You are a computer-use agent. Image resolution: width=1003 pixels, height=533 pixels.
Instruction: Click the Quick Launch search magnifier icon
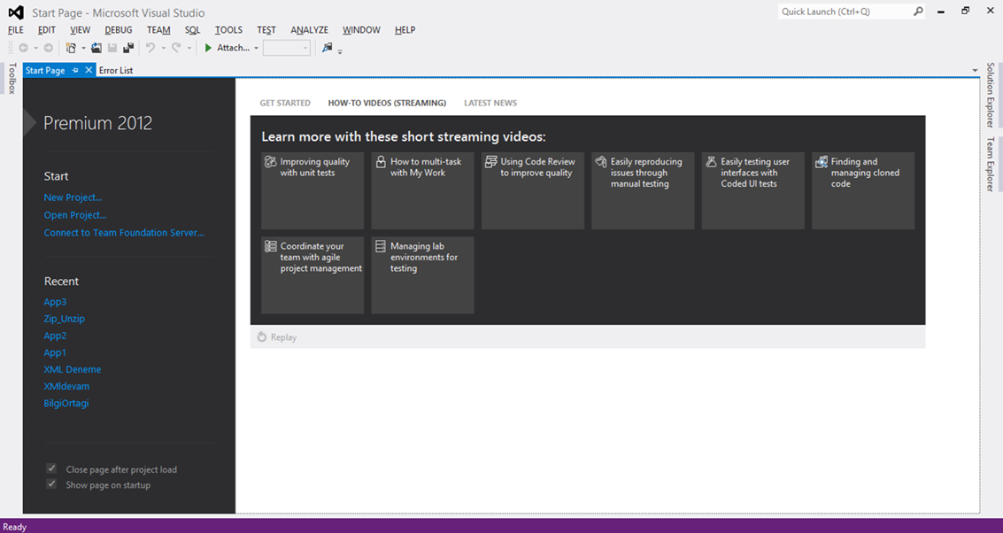tap(918, 12)
